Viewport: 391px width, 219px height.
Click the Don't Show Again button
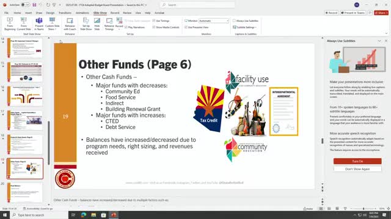point(357,169)
